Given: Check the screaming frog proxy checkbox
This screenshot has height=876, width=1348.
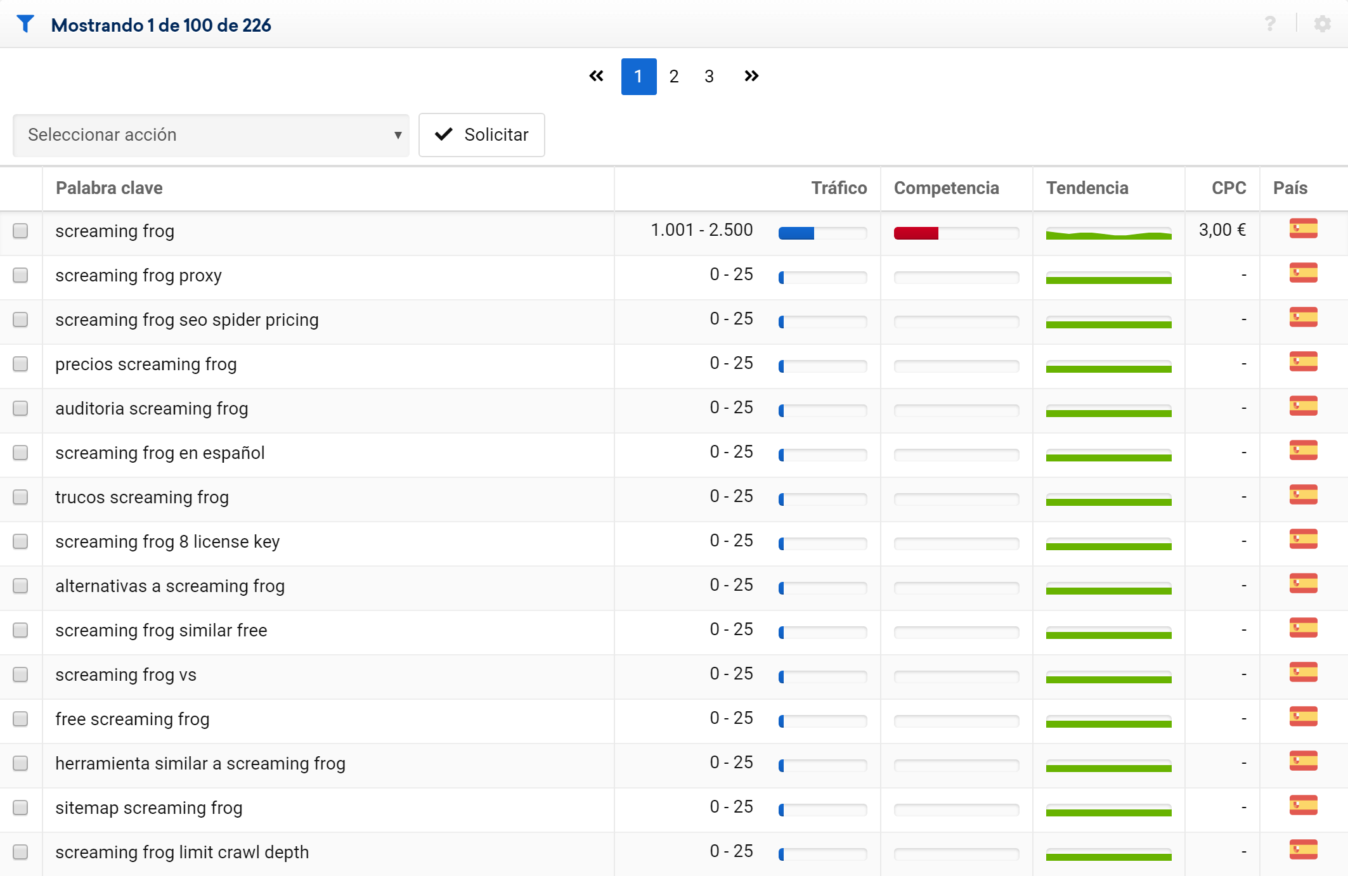Looking at the screenshot, I should [x=20, y=275].
